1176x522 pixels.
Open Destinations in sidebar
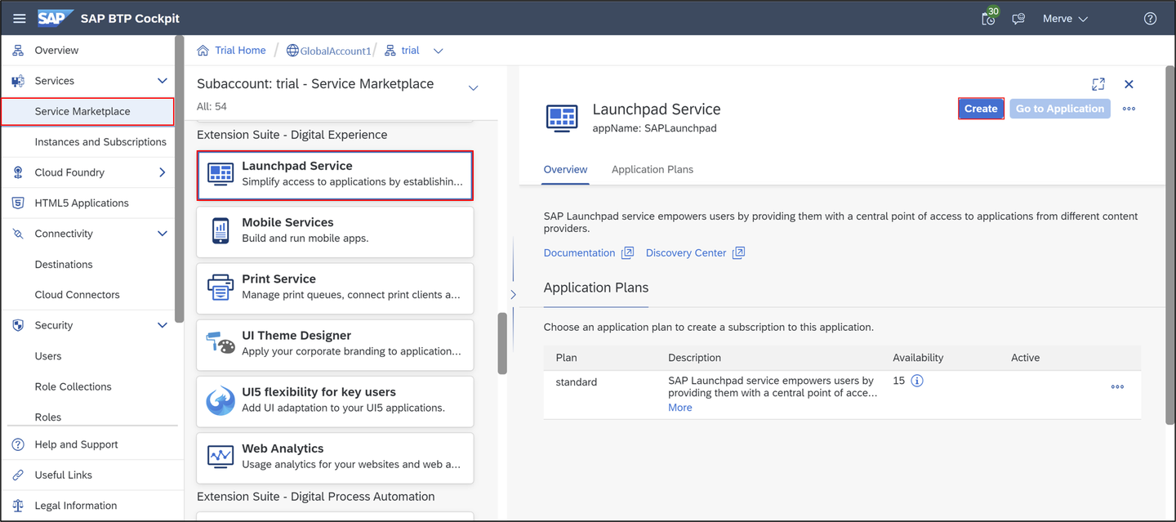(64, 265)
